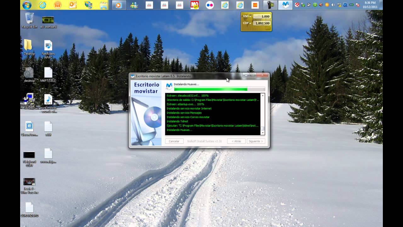The height and width of the screenshot is (227, 403).
Task: Click the CD and monitor installer artwork
Action: (146, 120)
